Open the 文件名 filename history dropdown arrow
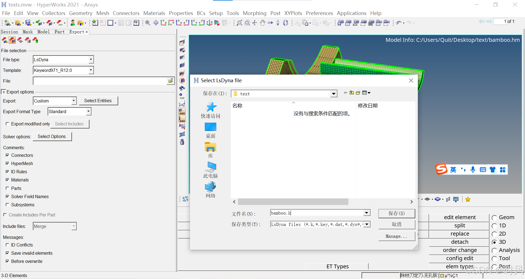 tap(366, 213)
